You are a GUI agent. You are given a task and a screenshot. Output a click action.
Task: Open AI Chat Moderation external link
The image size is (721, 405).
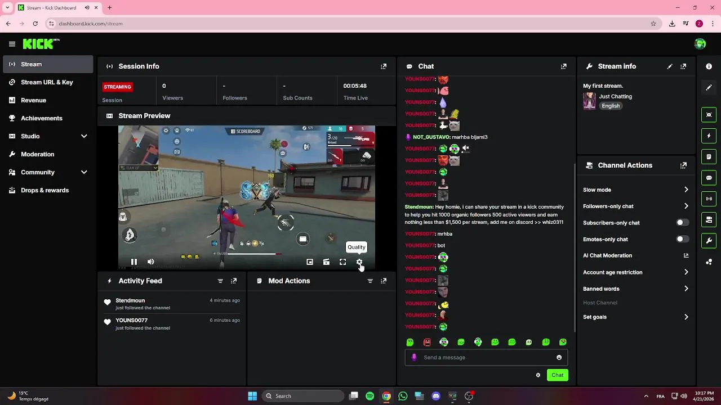click(x=686, y=255)
